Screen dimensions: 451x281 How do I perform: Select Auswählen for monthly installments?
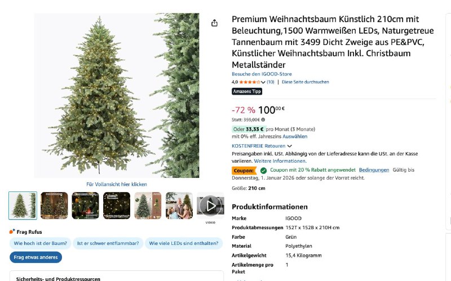pos(295,136)
